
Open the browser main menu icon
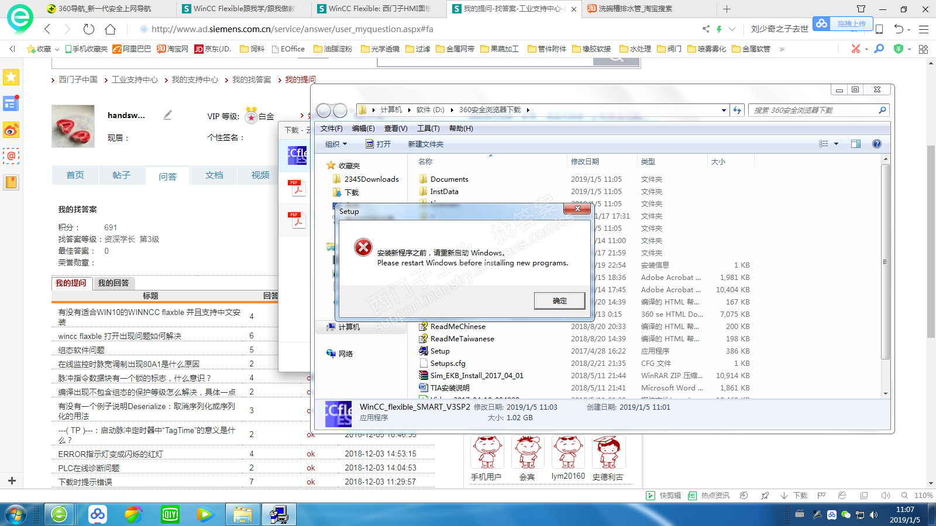(x=924, y=29)
